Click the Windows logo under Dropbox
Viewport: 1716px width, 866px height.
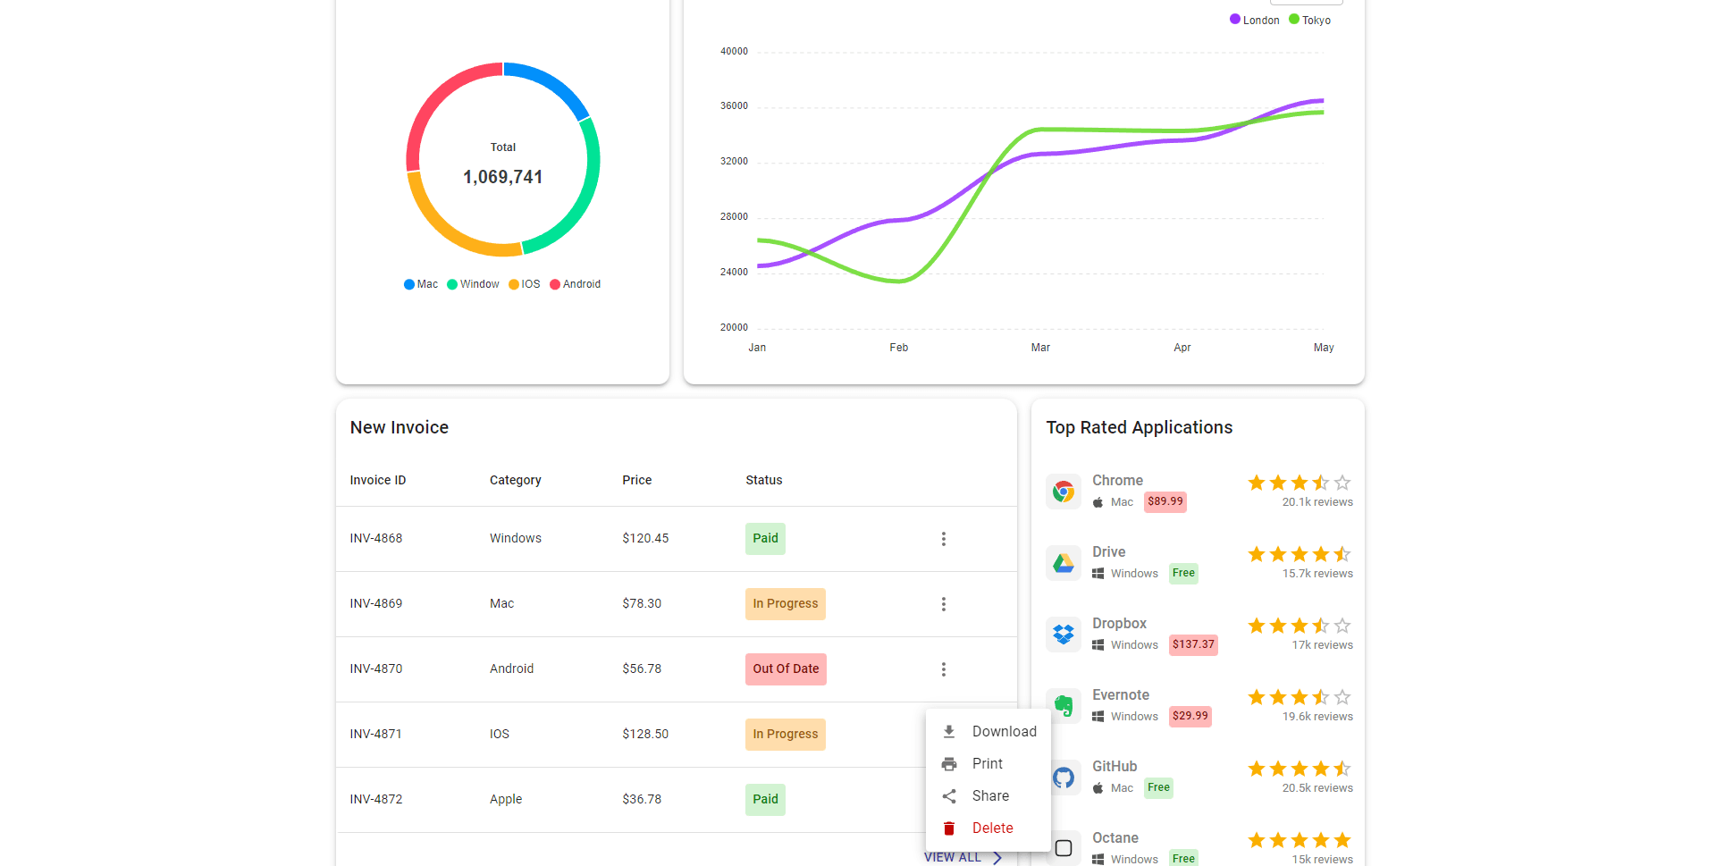tap(1098, 645)
